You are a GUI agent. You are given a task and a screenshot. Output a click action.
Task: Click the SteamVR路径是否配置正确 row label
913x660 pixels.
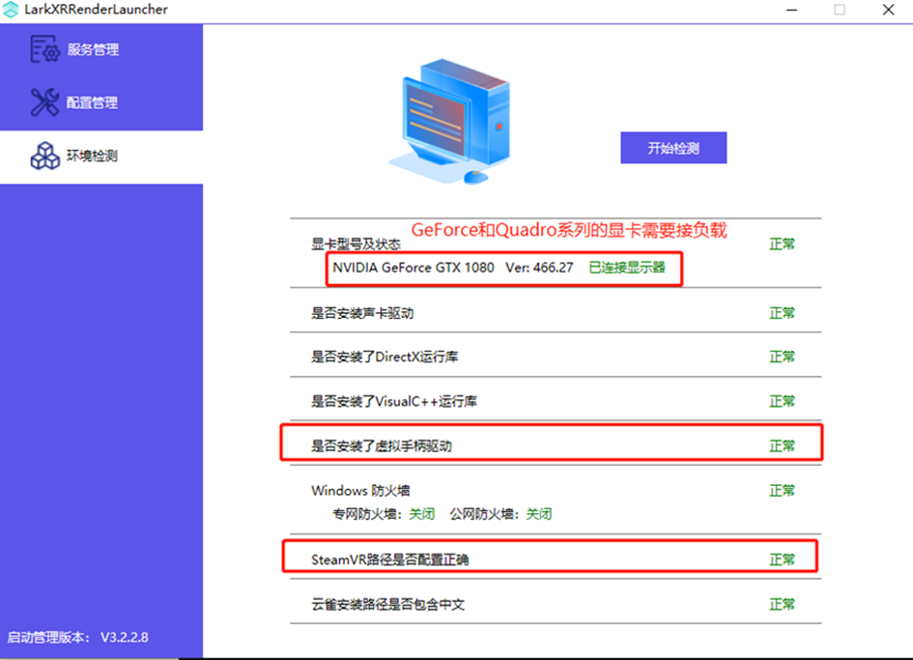[x=389, y=560]
